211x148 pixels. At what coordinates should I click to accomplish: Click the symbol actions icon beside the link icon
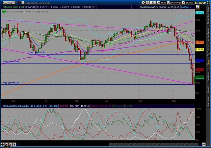(23, 2)
